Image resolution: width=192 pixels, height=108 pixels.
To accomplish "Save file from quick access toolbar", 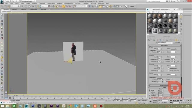I will [x=10, y=1].
